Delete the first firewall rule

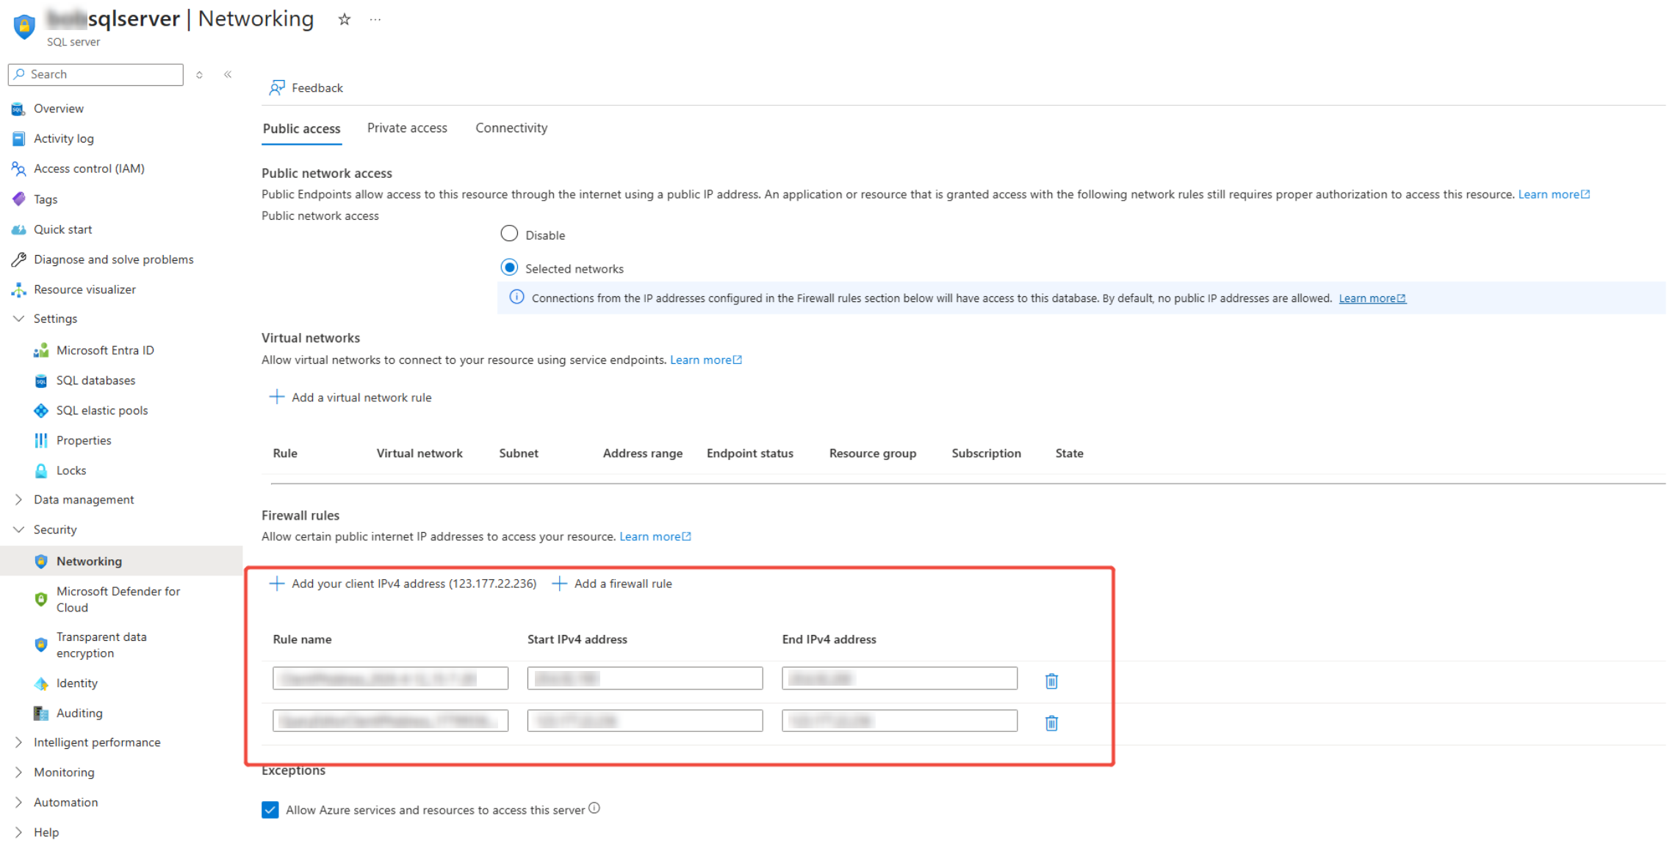click(1051, 681)
